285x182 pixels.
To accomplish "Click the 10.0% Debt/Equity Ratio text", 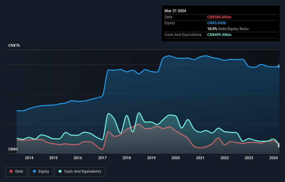I will pyautogui.click(x=228, y=29).
